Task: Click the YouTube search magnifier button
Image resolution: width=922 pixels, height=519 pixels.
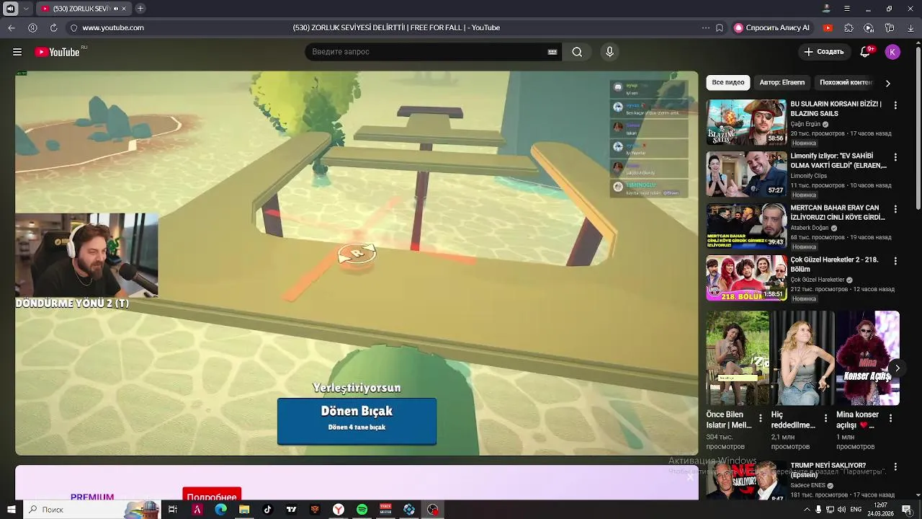Action: [x=577, y=52]
